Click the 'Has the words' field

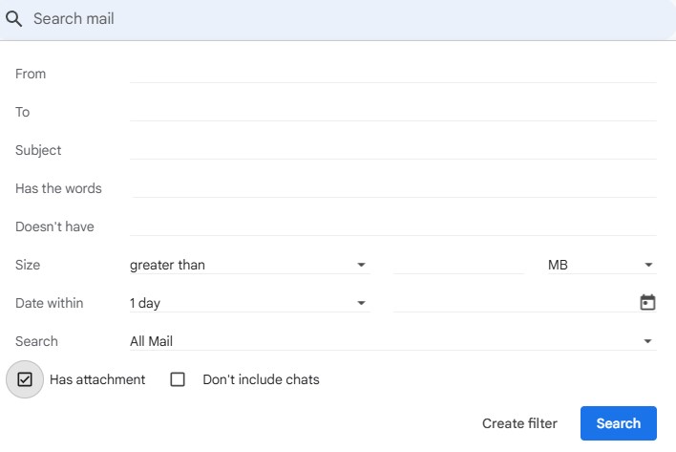pyautogui.click(x=392, y=187)
